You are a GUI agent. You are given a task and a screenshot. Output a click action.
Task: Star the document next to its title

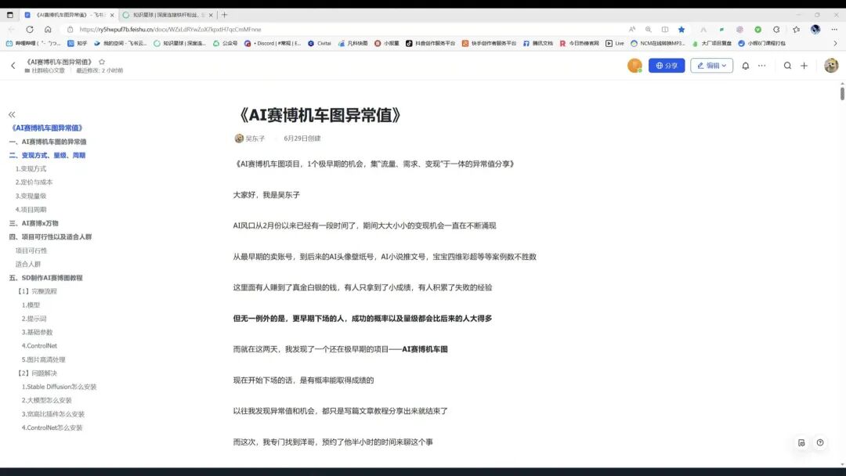[102, 62]
